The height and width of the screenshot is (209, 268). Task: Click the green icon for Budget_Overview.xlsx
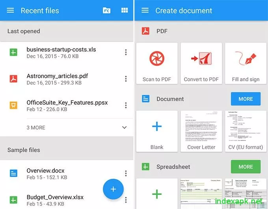13,200
